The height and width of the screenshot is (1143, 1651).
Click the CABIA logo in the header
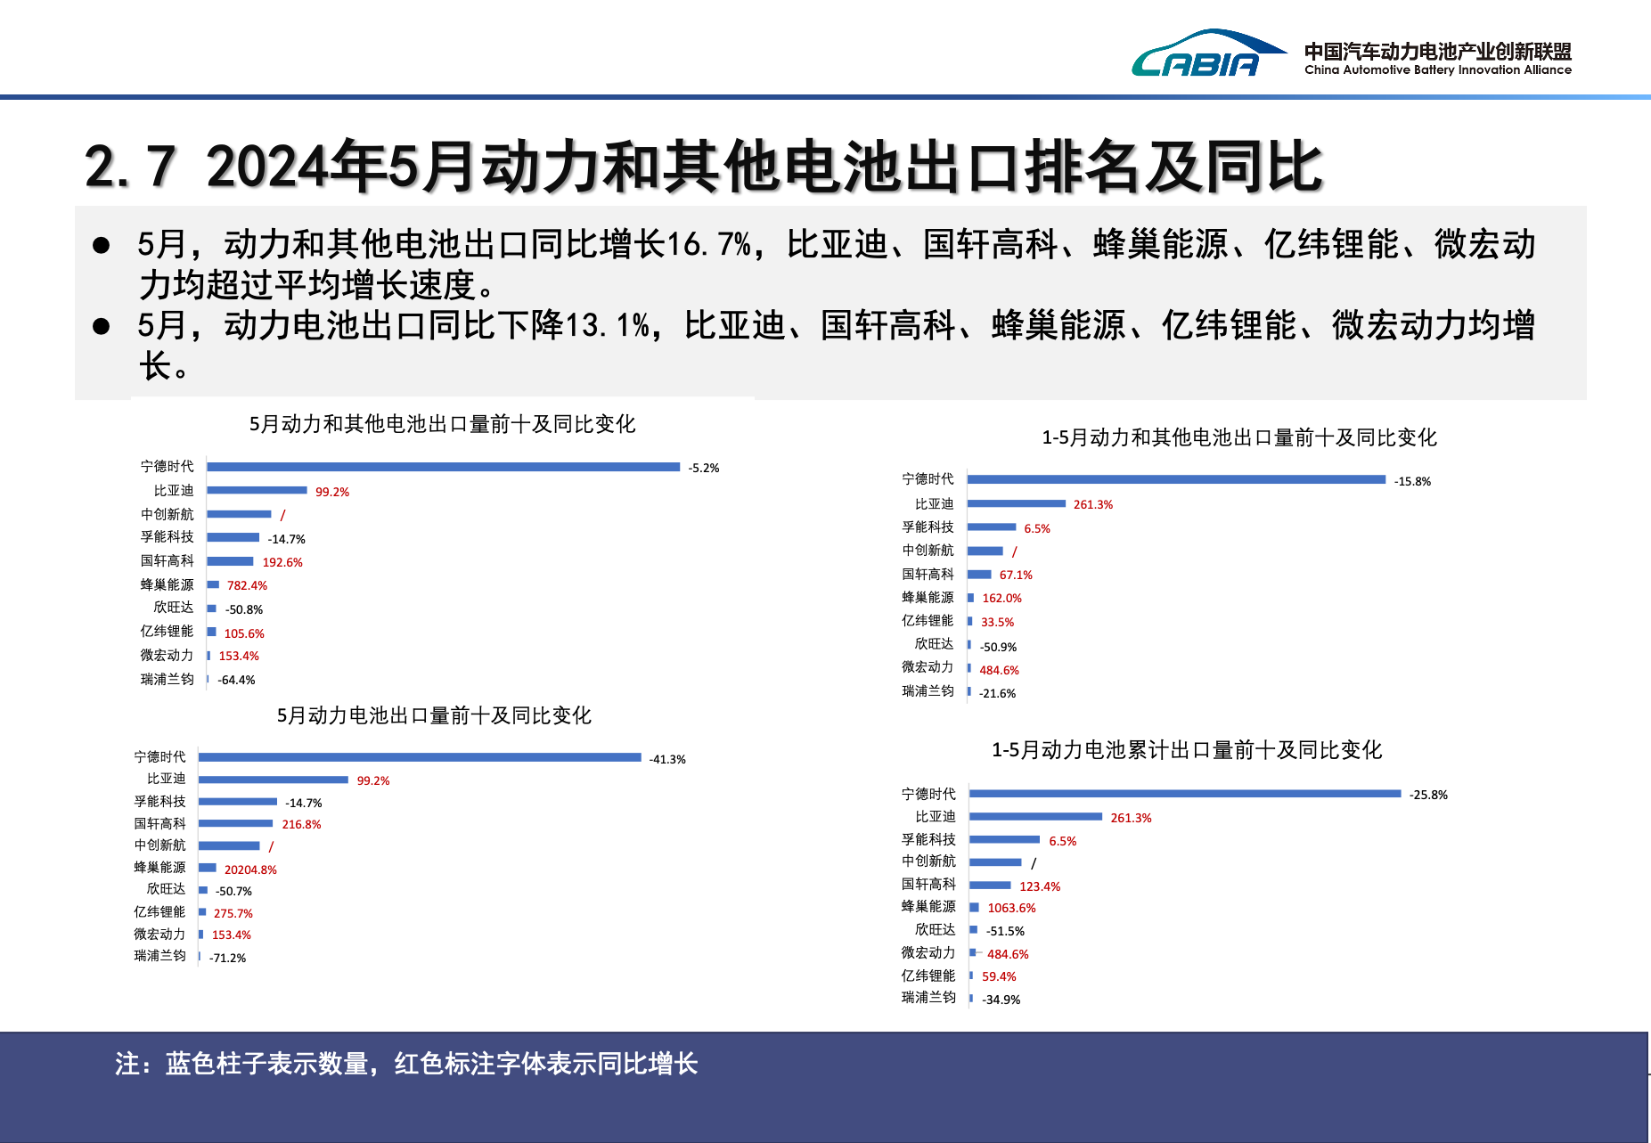point(1207,53)
